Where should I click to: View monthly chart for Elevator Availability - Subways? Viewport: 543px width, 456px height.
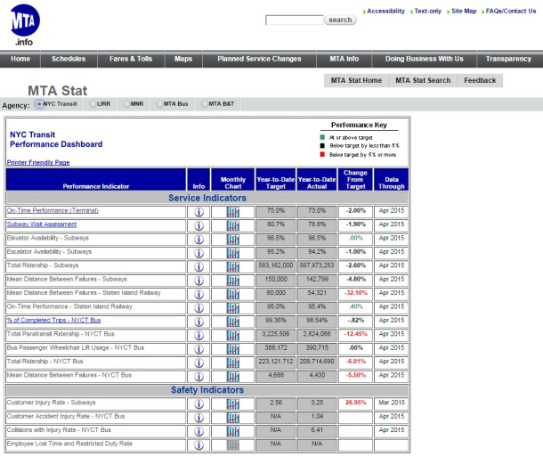pyautogui.click(x=232, y=240)
